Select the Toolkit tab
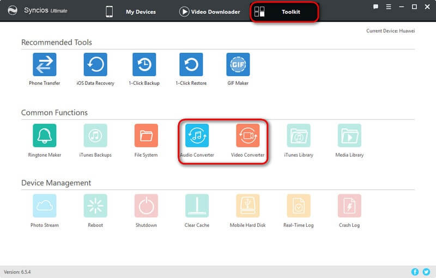Image resolution: width=436 pixels, height=278 pixels. 284,11
